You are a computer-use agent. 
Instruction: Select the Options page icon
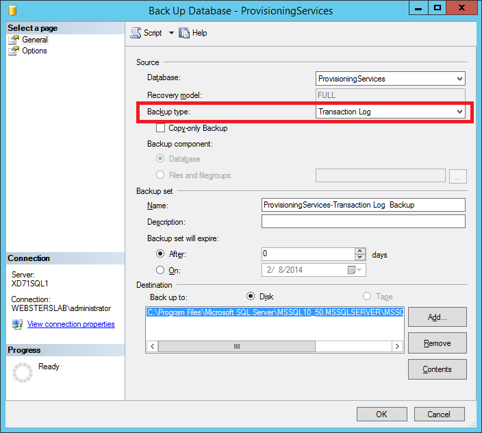(x=14, y=51)
